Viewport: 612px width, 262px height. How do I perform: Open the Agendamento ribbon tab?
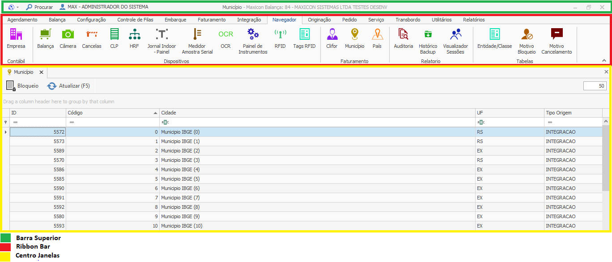[22, 20]
